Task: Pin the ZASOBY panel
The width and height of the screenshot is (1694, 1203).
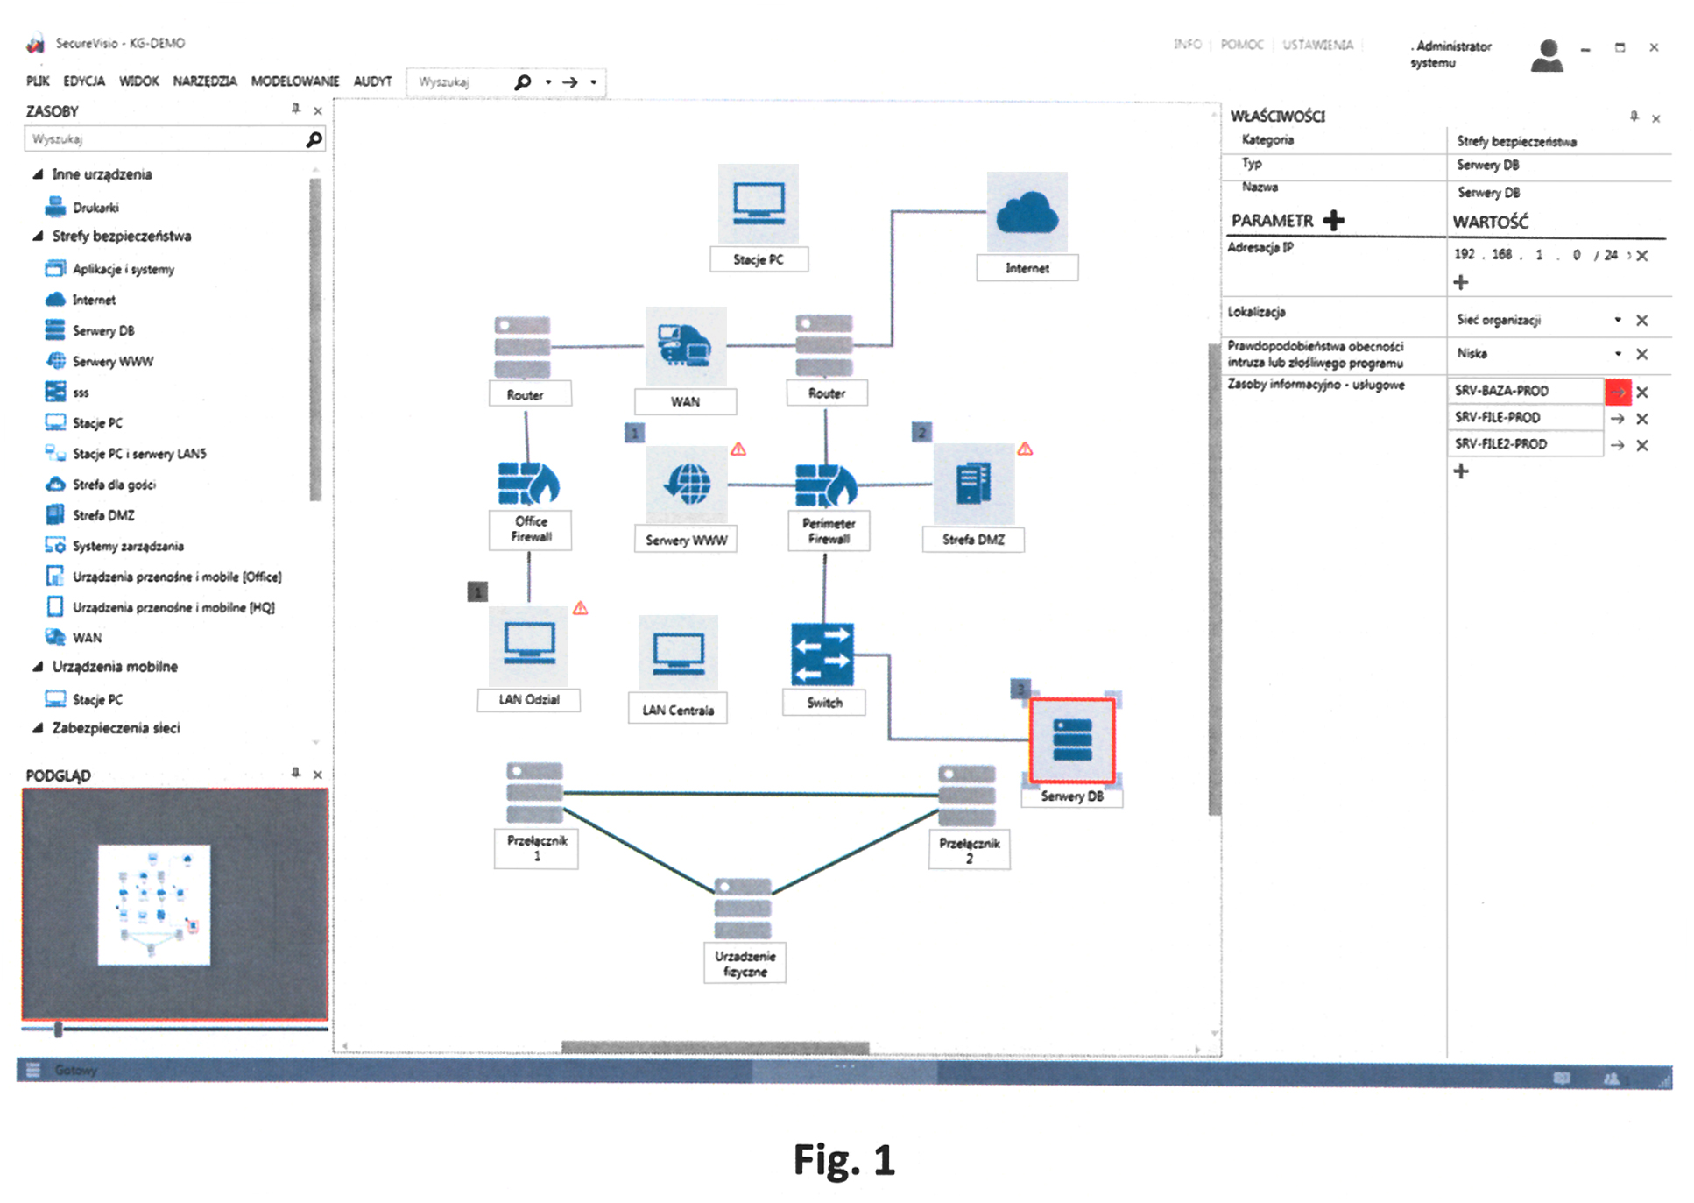Action: pyautogui.click(x=296, y=110)
